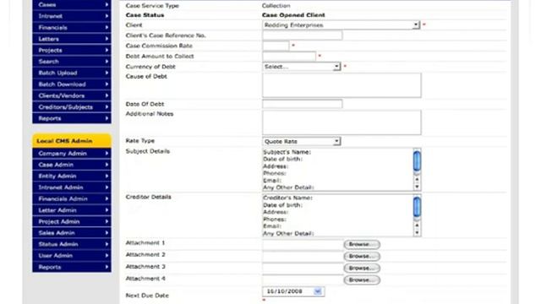Click Browse for Attachment 2

362,256
